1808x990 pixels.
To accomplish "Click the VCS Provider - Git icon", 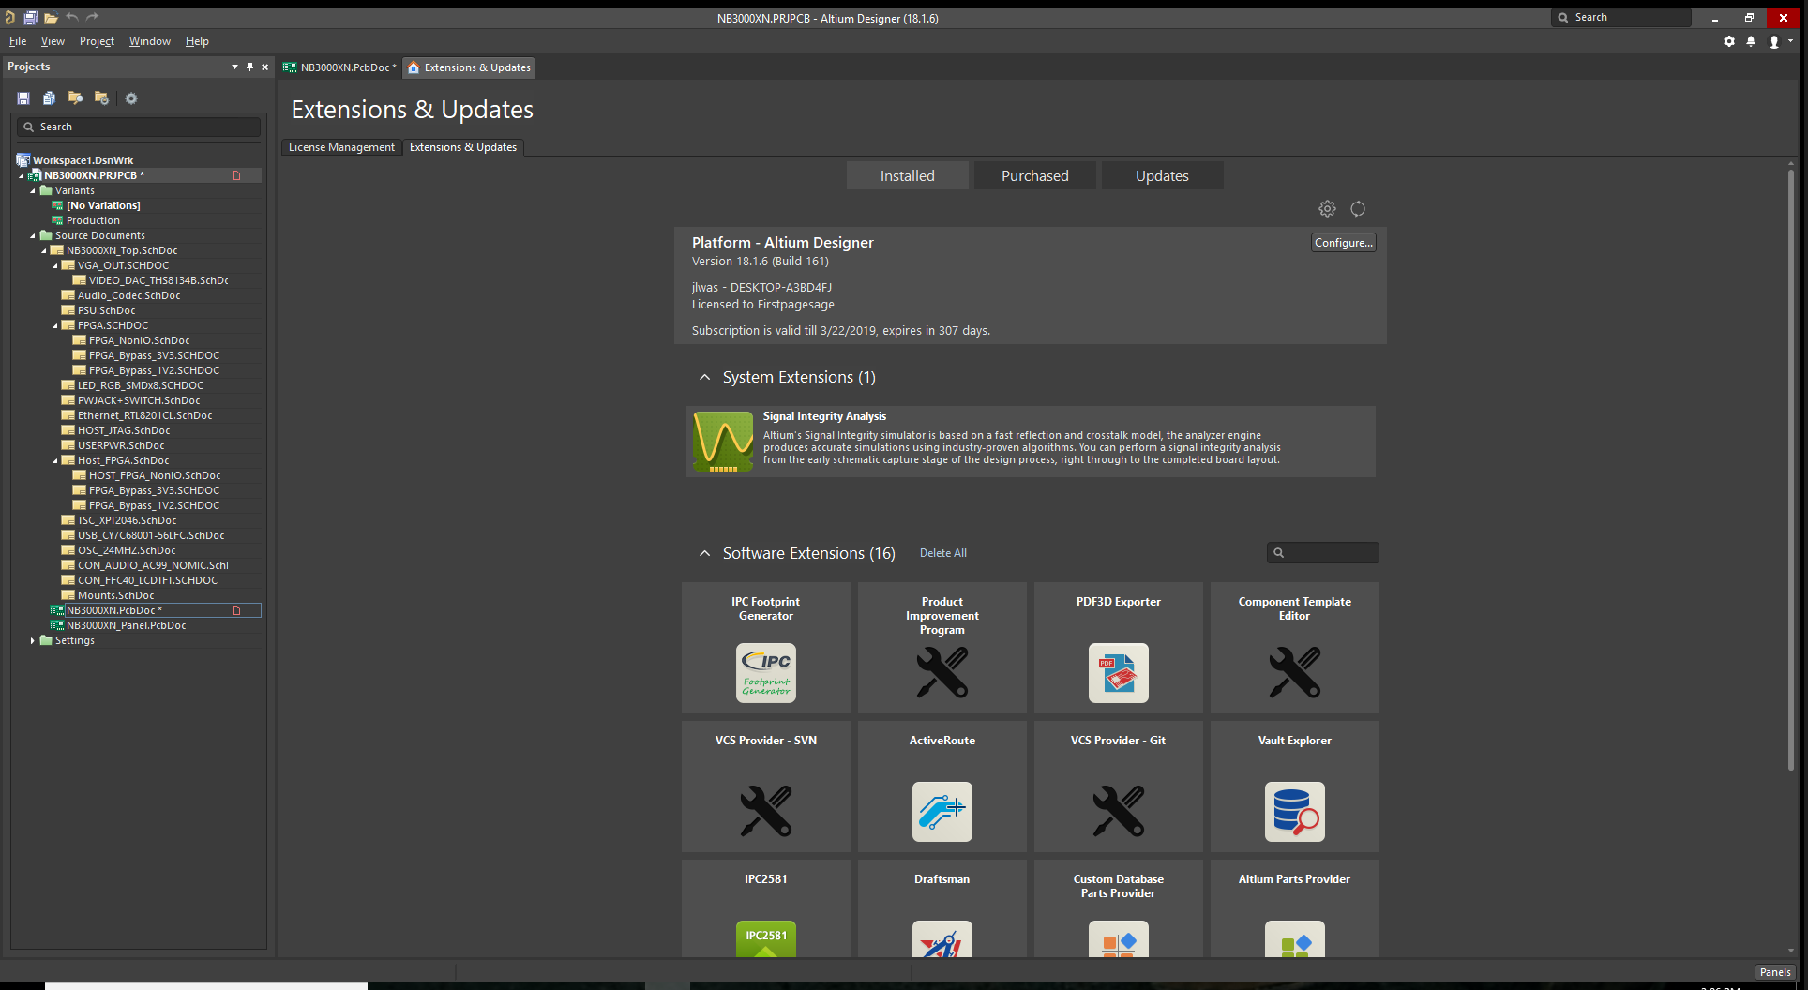I will point(1119,812).
